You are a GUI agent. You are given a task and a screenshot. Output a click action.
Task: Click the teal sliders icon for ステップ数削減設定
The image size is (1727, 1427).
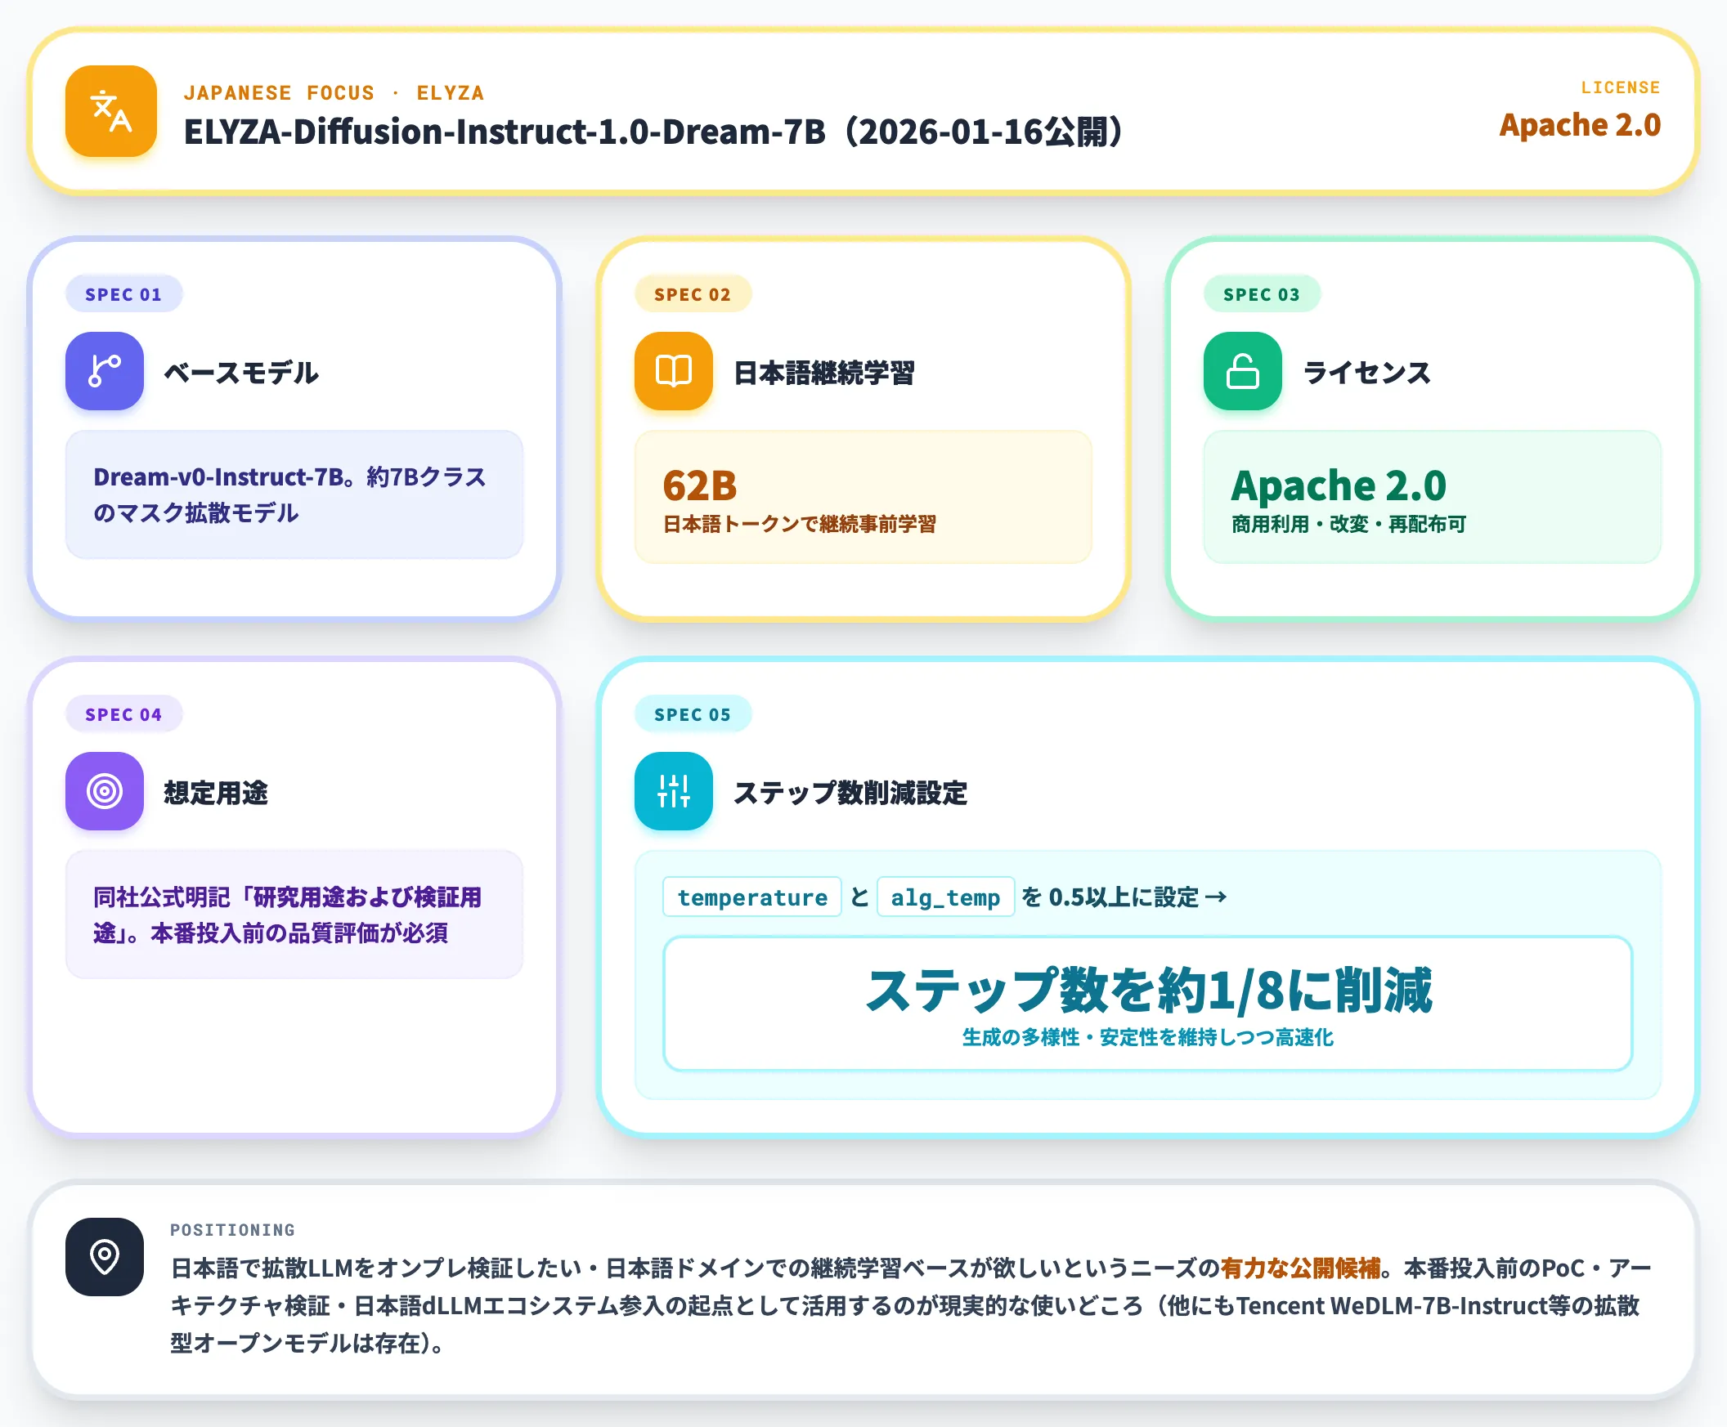point(674,791)
